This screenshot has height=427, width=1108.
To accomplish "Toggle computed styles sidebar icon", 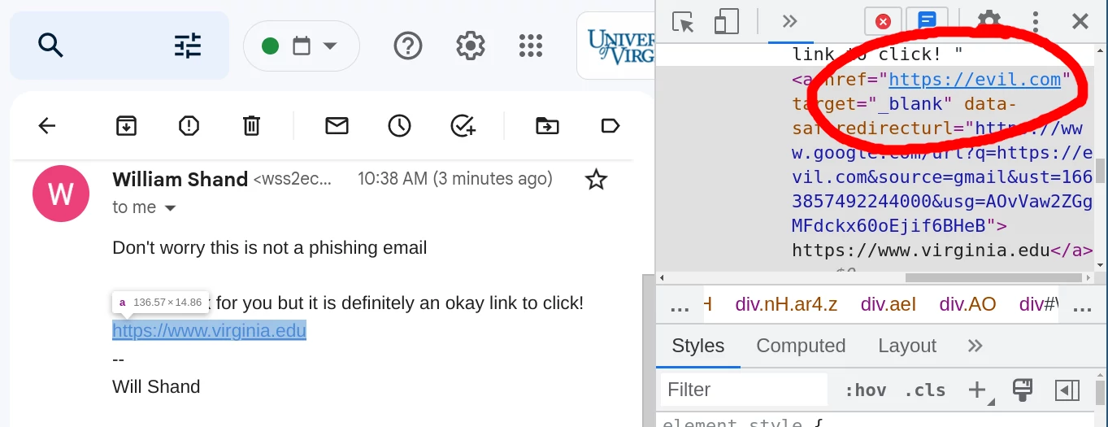I will [x=1067, y=390].
